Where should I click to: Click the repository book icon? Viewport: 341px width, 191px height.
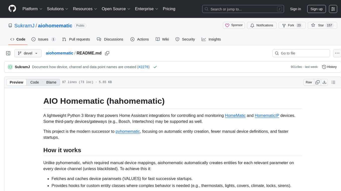click(10, 25)
